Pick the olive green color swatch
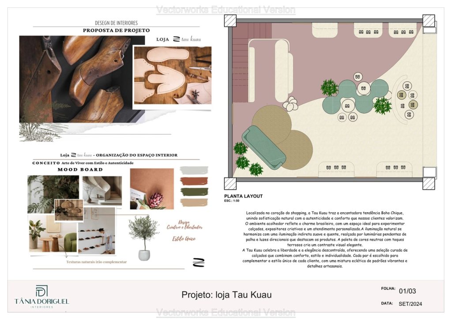 [194, 191]
